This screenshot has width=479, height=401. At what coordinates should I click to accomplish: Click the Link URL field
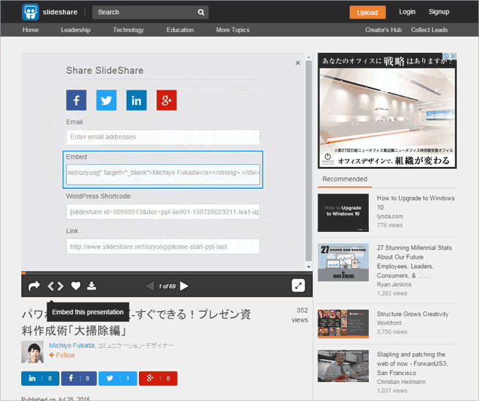(163, 246)
